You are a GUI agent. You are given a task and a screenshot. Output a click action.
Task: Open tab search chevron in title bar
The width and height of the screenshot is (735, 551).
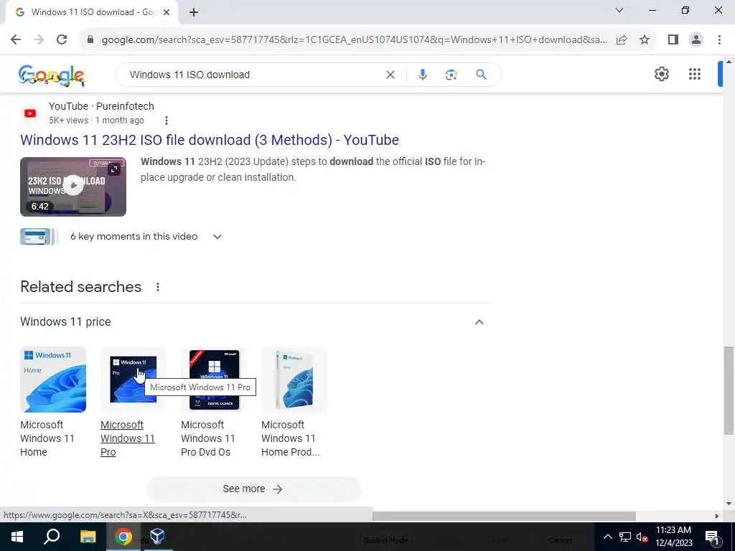pyautogui.click(x=619, y=10)
